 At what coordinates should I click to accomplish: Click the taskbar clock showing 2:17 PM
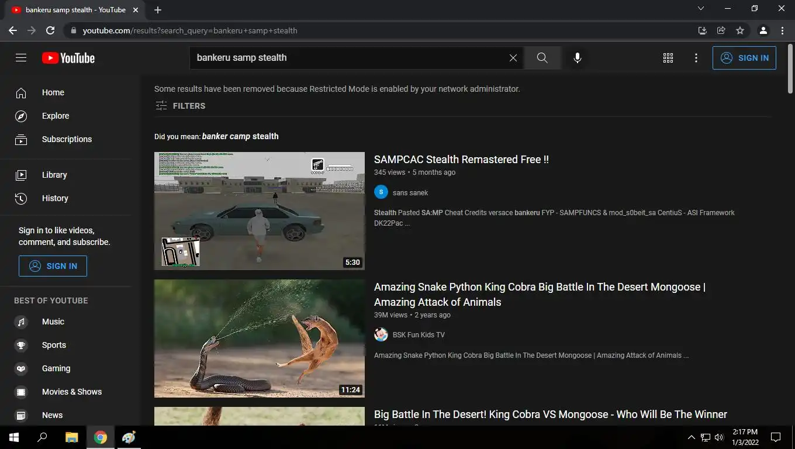tap(745, 437)
